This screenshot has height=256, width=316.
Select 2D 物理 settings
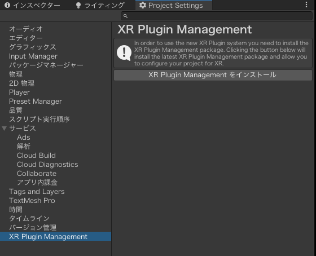[x=22, y=83]
